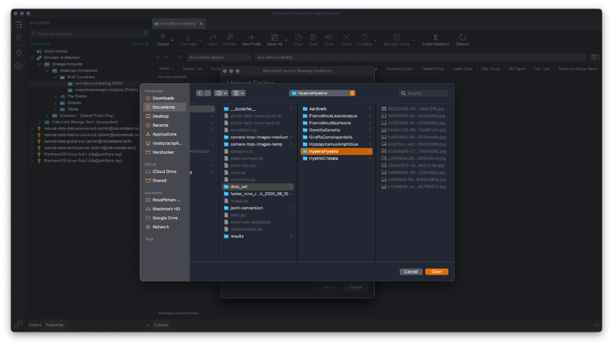Collapse the Blob Containers tree node
This screenshot has width=613, height=346.
pos(55,77)
